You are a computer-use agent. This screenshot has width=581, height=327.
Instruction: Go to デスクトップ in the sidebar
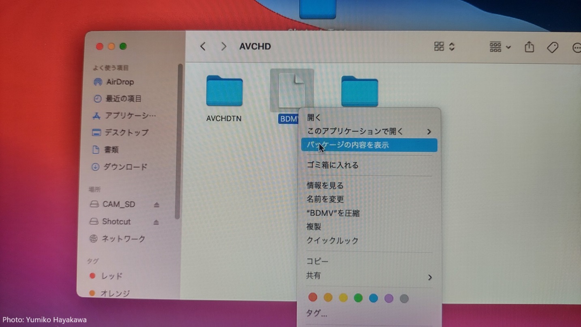(x=120, y=133)
